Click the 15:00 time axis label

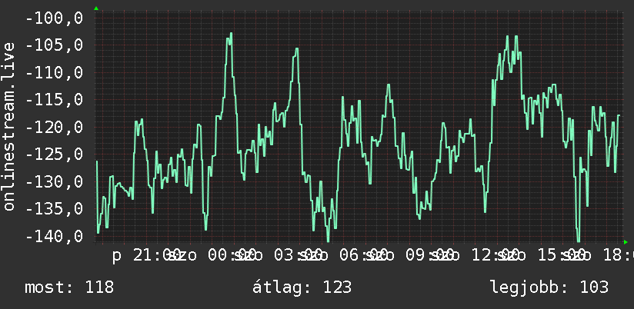[x=561, y=256]
